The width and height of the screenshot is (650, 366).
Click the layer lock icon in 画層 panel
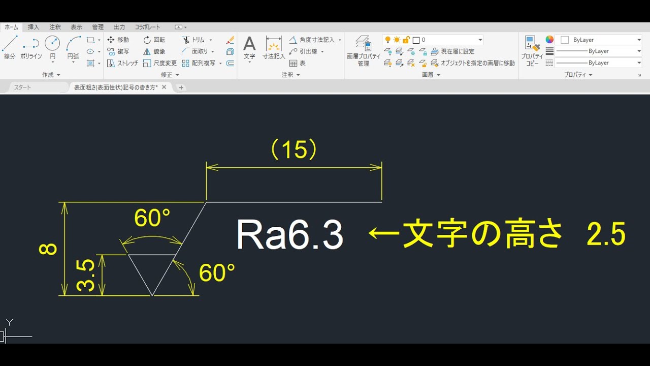[423, 51]
